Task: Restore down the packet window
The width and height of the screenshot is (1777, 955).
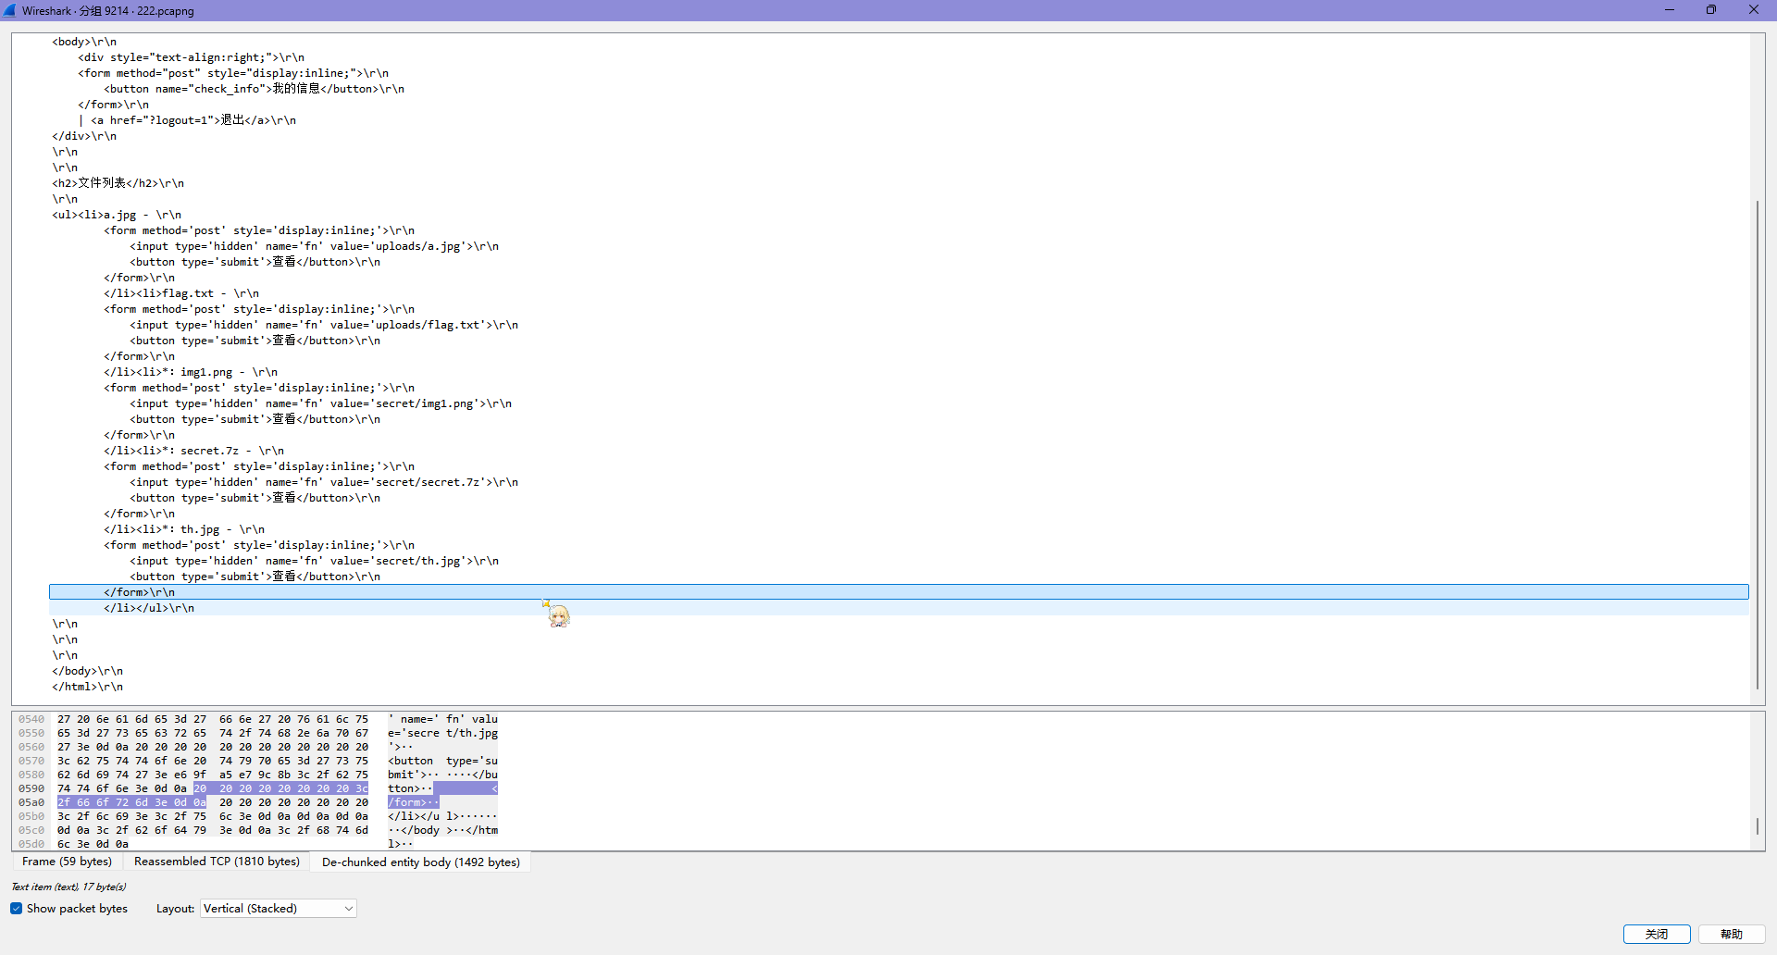Action: point(1710,10)
